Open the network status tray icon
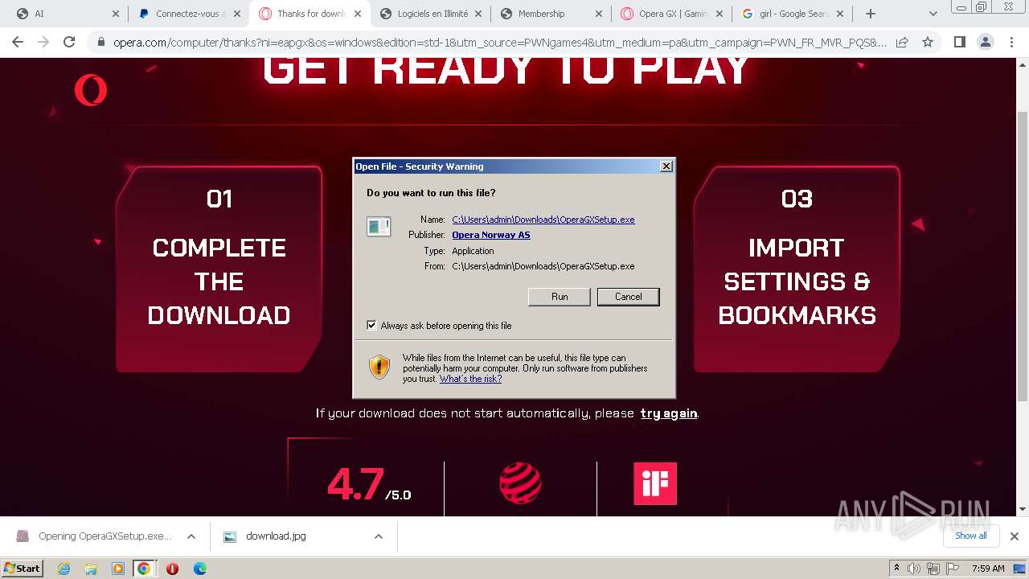The image size is (1029, 579). (x=933, y=569)
